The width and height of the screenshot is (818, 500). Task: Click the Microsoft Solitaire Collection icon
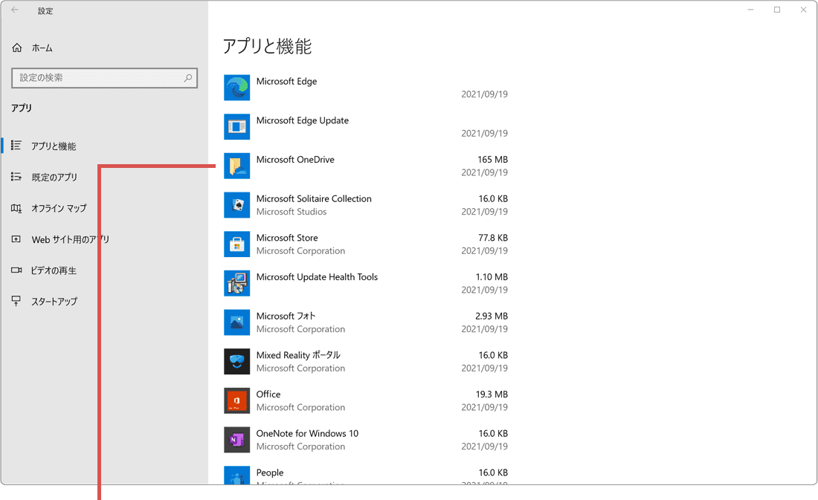click(236, 205)
